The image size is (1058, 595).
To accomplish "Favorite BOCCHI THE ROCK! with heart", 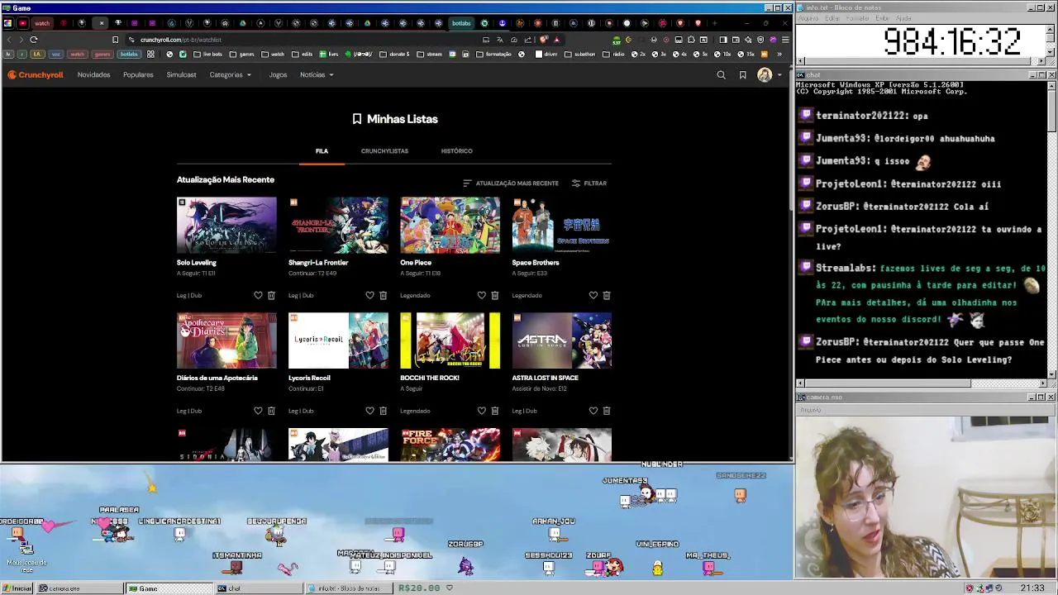I will click(x=481, y=411).
